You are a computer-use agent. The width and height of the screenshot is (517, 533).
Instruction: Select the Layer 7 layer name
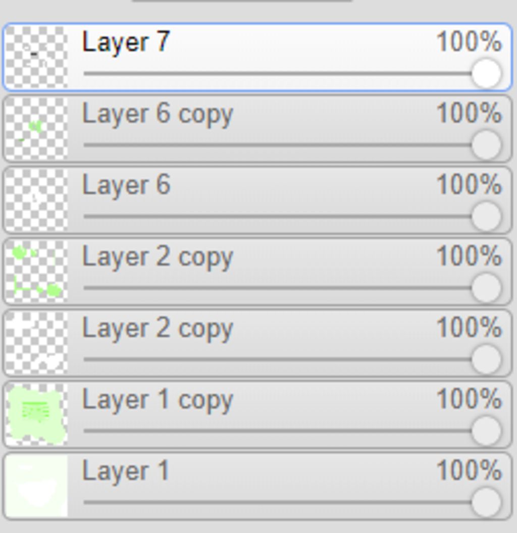[x=126, y=42]
